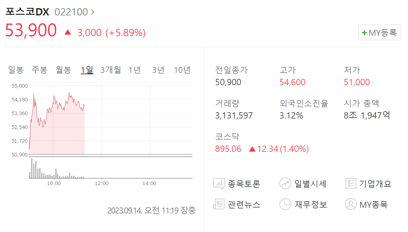
Task: Open 종목토론 discussion board icon
Action: [219, 184]
